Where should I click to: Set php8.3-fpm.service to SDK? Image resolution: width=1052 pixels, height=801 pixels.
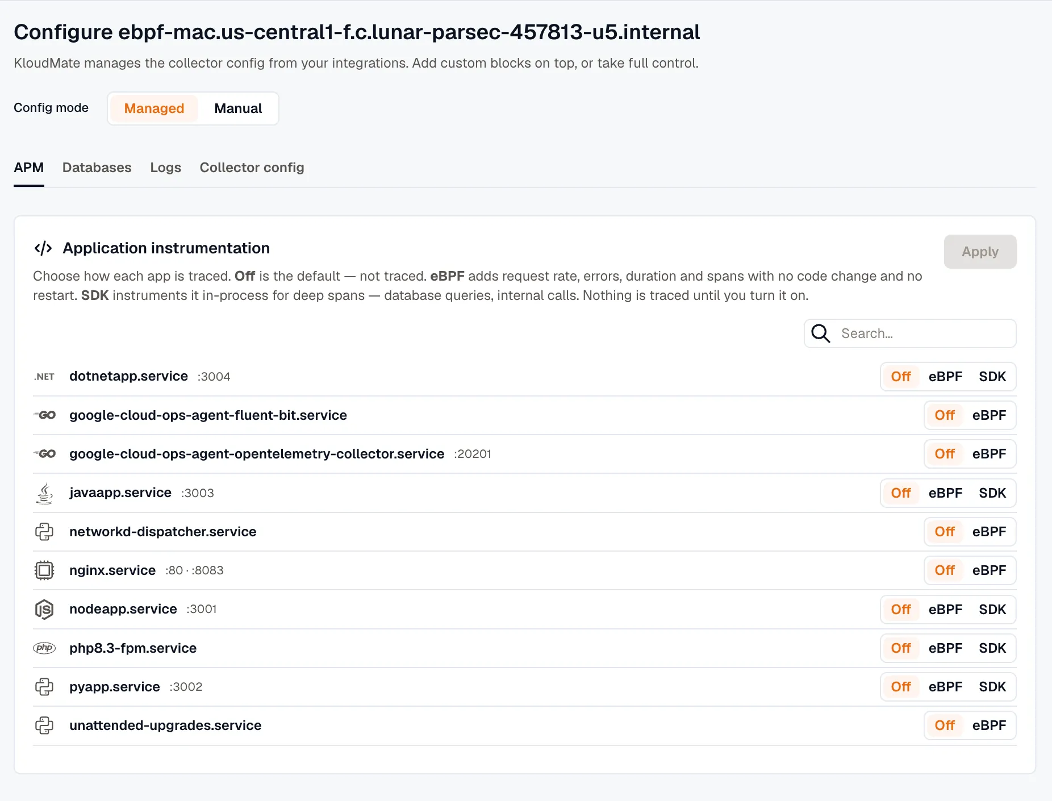pos(992,648)
